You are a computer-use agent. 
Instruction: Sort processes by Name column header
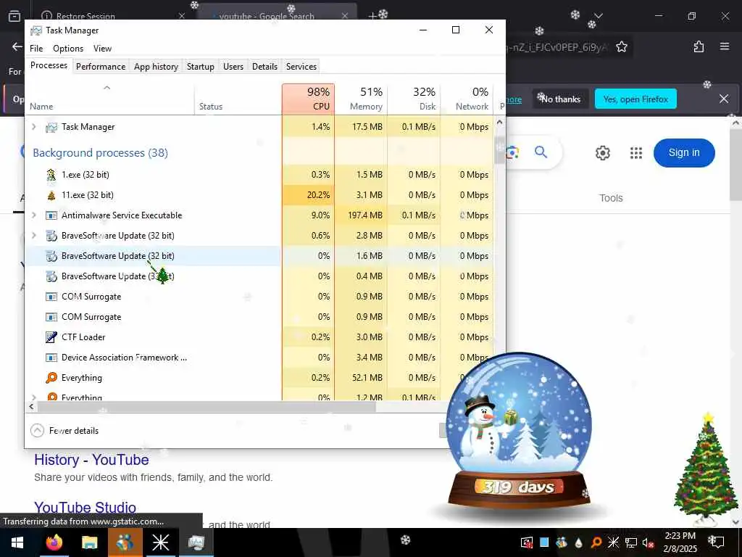(x=110, y=99)
